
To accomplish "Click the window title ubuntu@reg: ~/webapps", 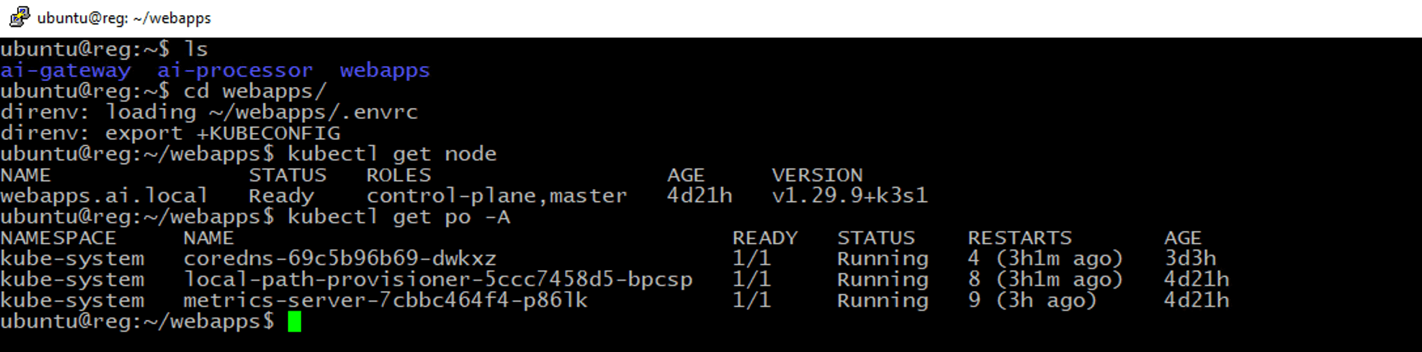I will coord(124,18).
